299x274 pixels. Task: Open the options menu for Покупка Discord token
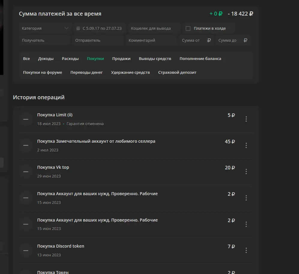coord(246,250)
